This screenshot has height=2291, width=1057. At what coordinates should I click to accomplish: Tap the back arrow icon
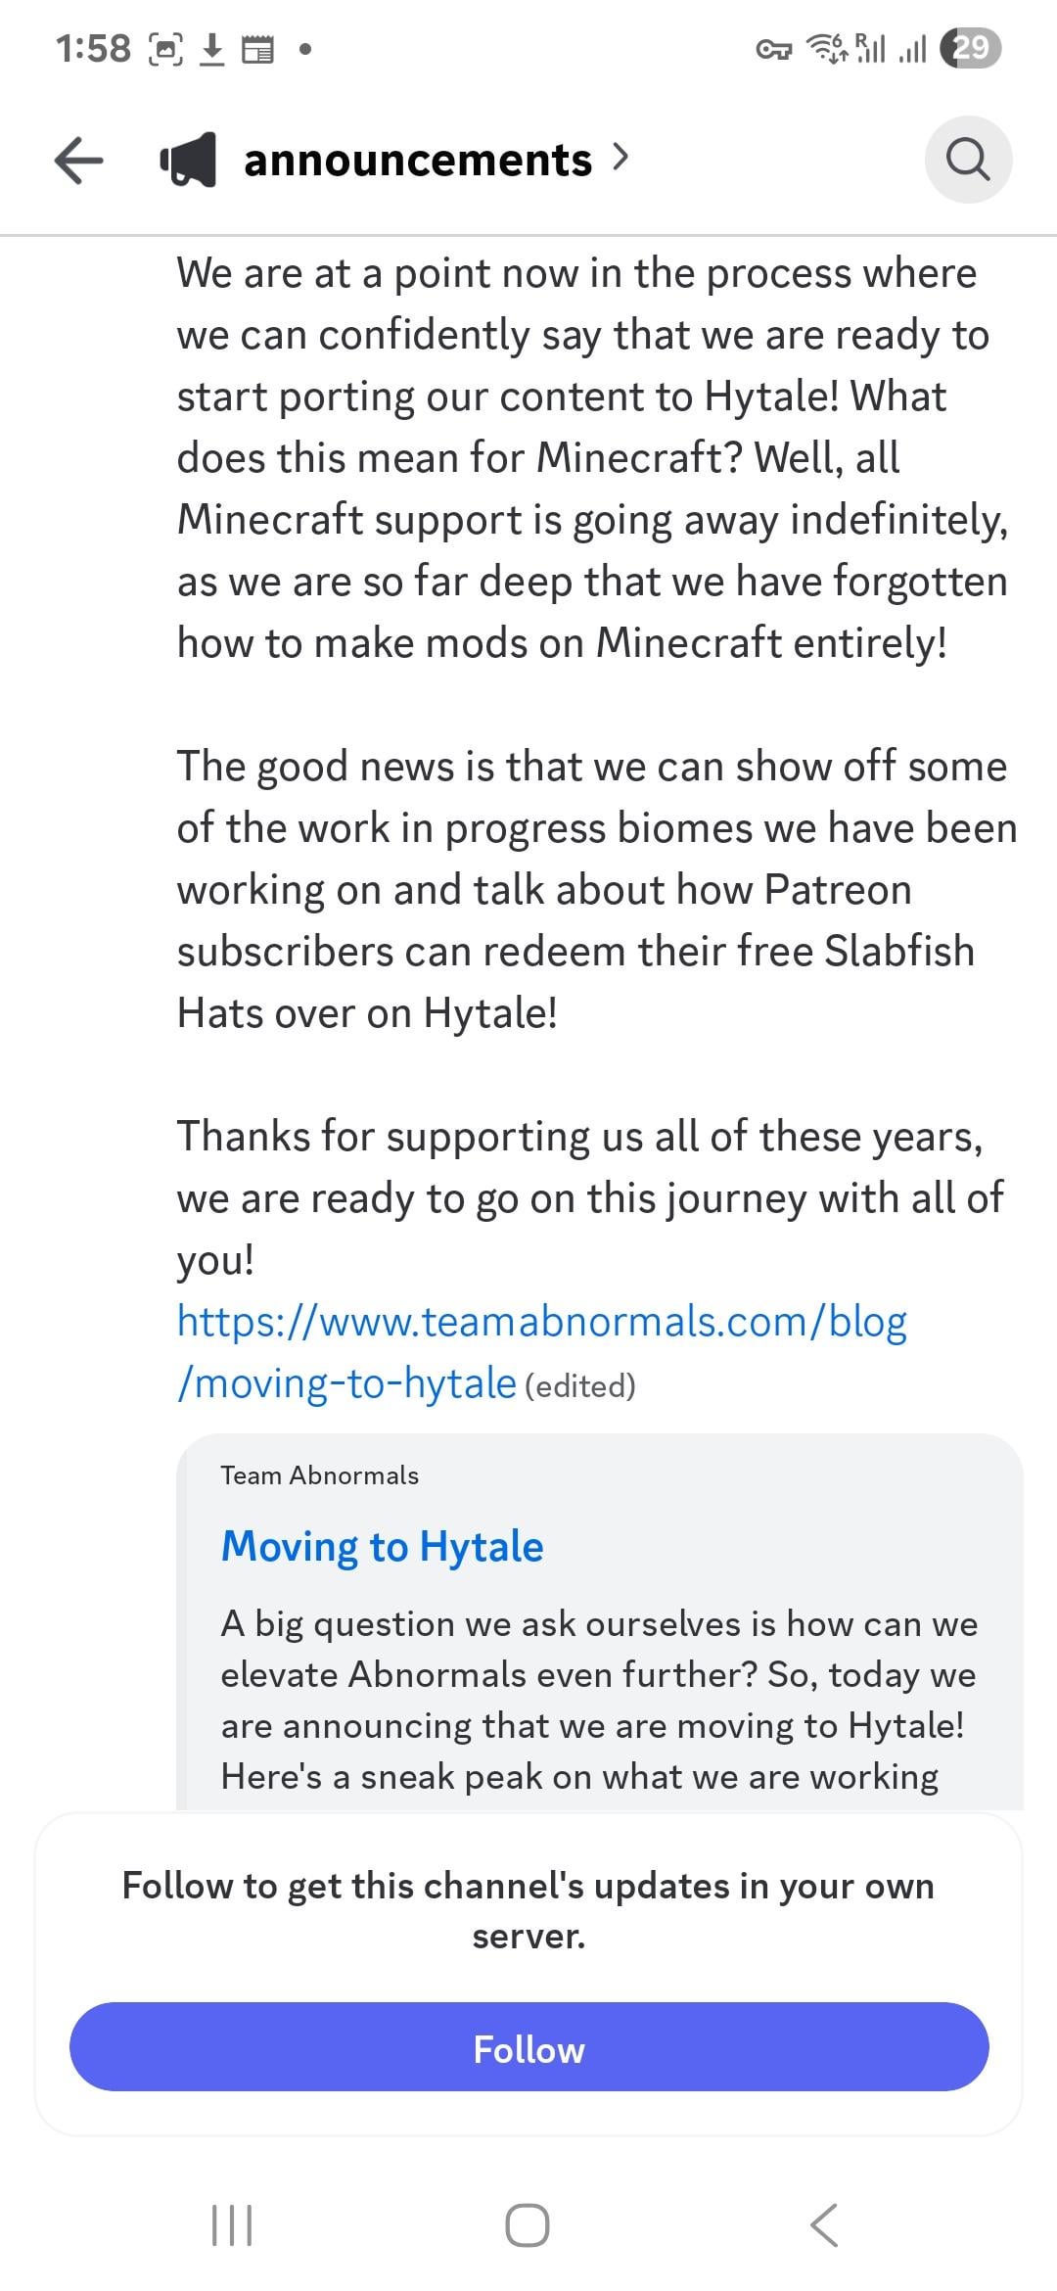tap(79, 160)
